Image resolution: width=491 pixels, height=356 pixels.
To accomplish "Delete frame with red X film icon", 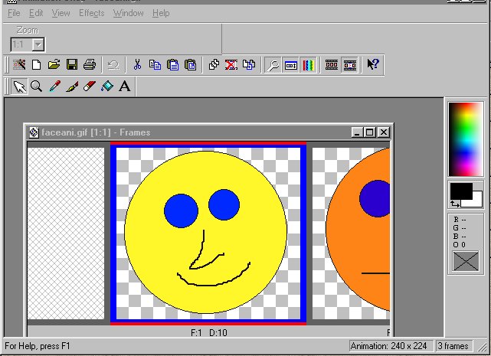I will (231, 65).
